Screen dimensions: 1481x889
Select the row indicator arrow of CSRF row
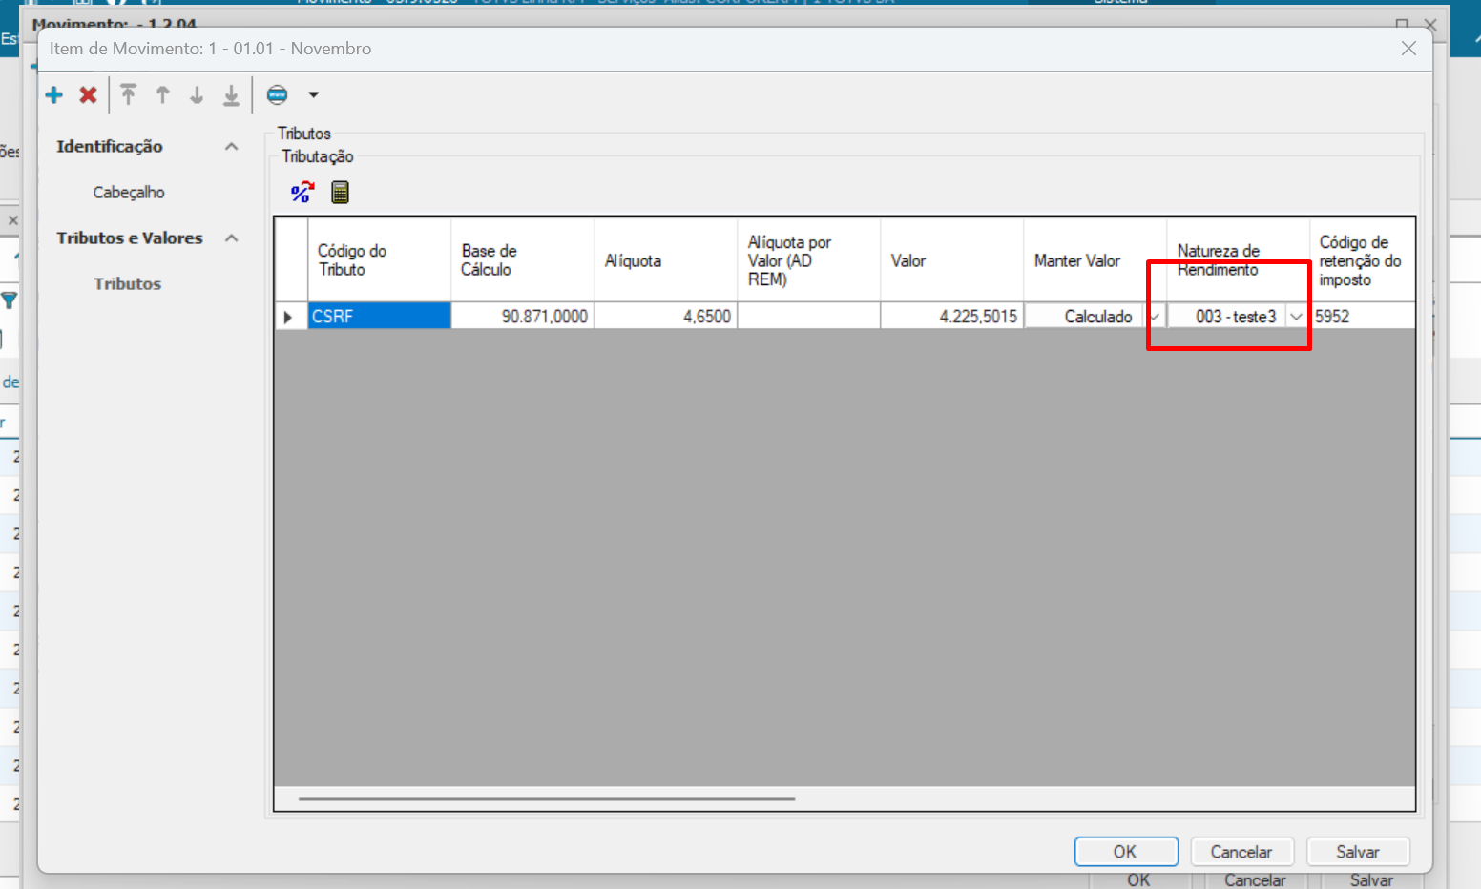pos(290,316)
